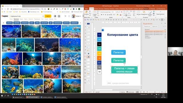Select the blue Пипетка shape on the slide
The width and height of the screenshot is (183, 103).
pyautogui.click(x=118, y=52)
